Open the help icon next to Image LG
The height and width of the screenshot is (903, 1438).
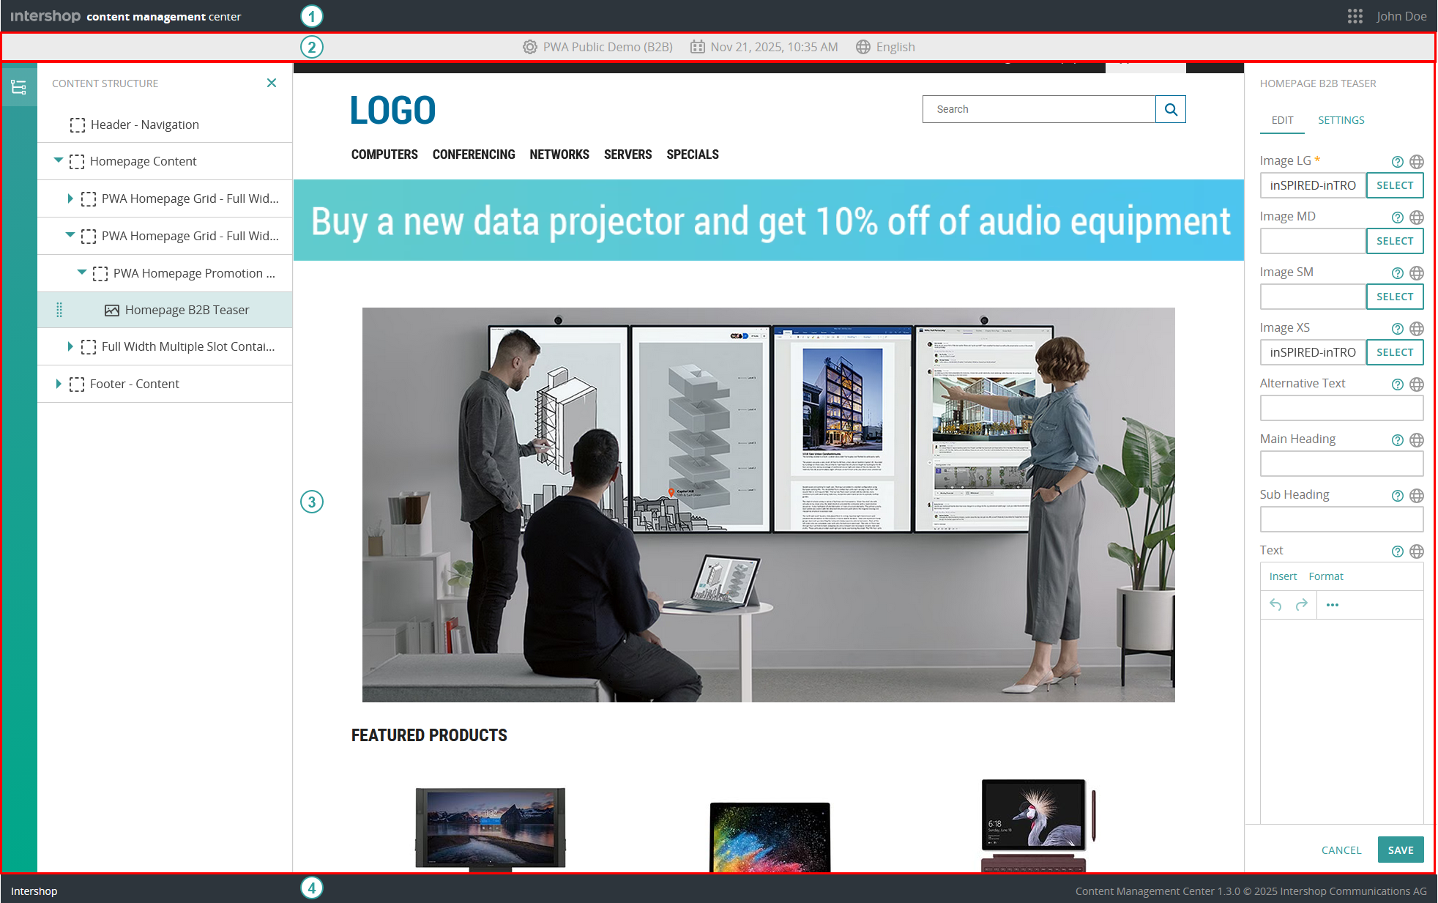click(x=1397, y=161)
